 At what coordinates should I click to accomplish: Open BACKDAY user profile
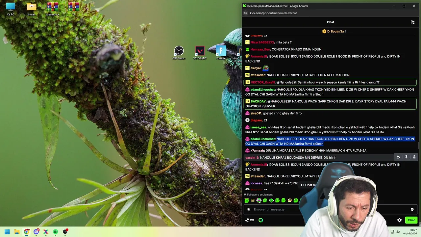tap(258, 101)
